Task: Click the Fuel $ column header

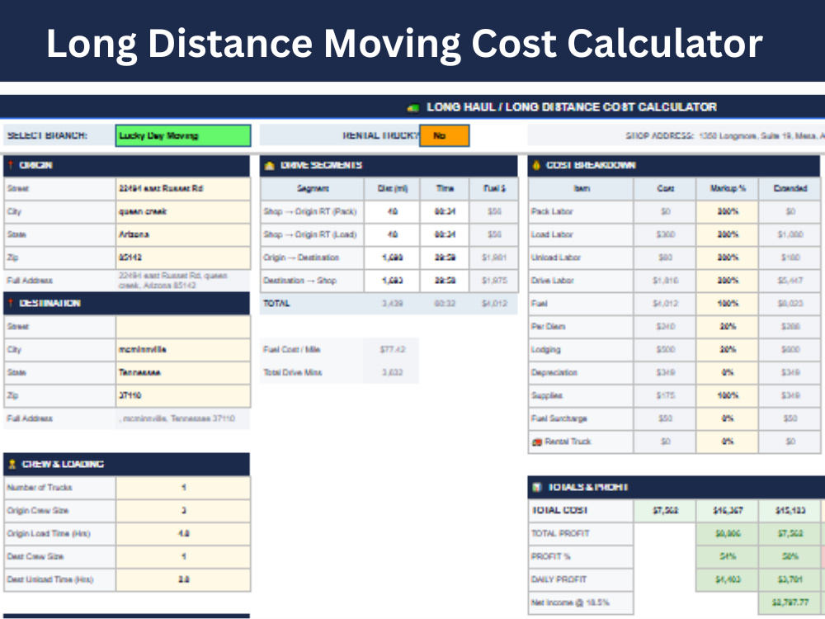Action: coord(494,188)
